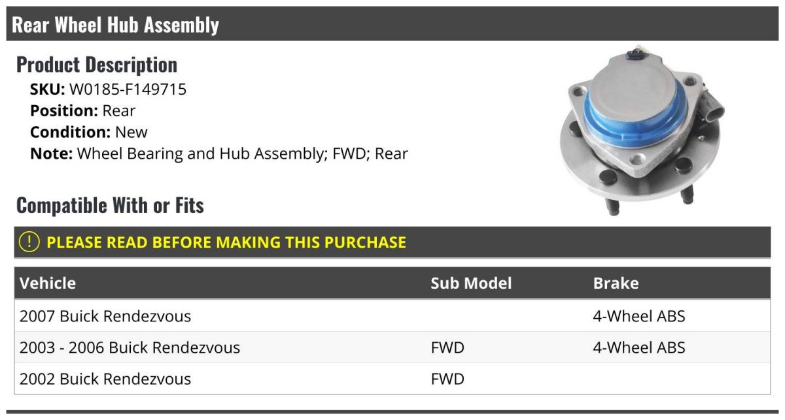Viewport: 785px width, 420px height.
Task: Click the Vehicle column header
Action: [48, 283]
